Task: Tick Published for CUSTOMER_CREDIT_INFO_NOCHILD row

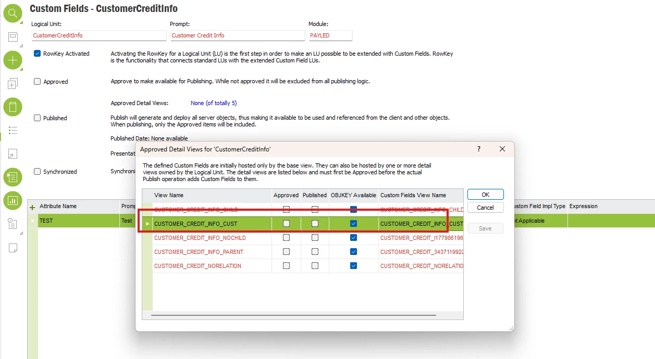Action: 315,238
